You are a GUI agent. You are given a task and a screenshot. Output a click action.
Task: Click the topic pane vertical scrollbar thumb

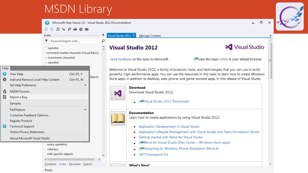coord(270,60)
